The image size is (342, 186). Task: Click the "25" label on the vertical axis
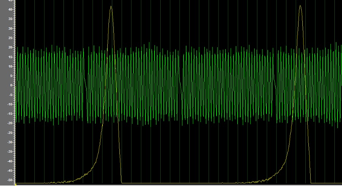coord(10,38)
